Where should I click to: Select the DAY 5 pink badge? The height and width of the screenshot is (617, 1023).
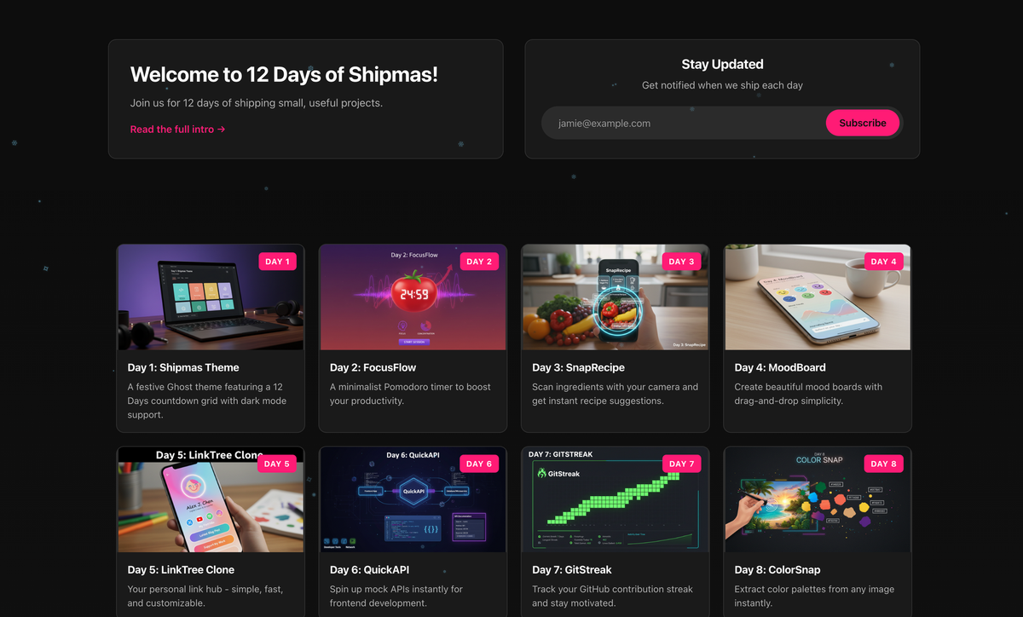click(277, 464)
